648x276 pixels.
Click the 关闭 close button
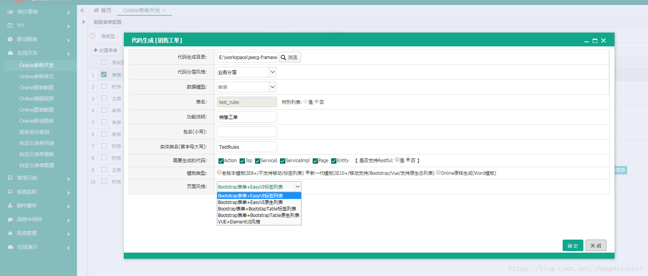(596, 245)
